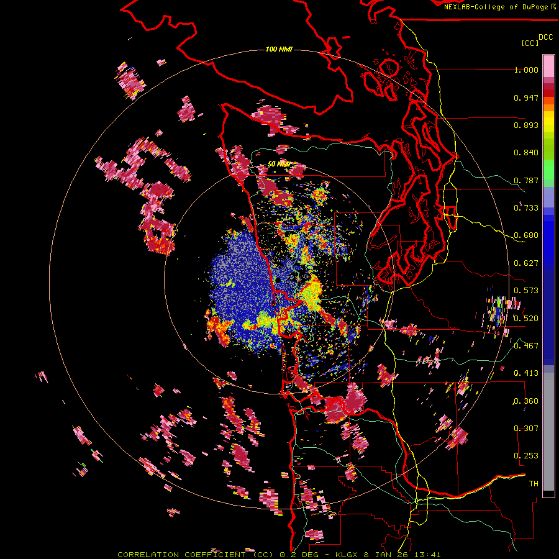The height and width of the screenshot is (559, 559).
Task: Click the 0.360 legend value
Action: coord(526,401)
